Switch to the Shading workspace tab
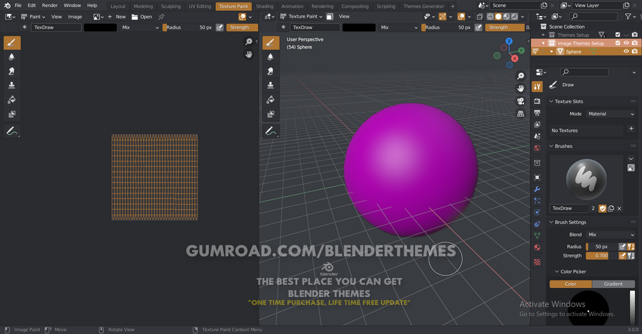The image size is (642, 334). click(264, 6)
